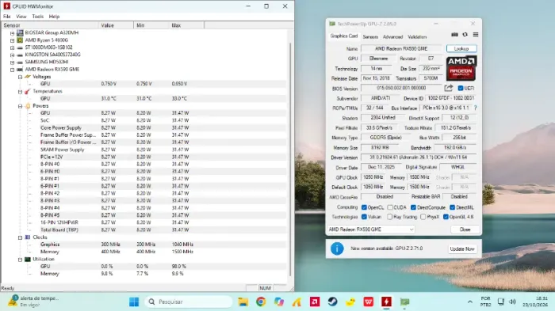This screenshot has height=311, width=555.
Task: Click the Lookup button in GPU-Z
Action: [x=461, y=48]
